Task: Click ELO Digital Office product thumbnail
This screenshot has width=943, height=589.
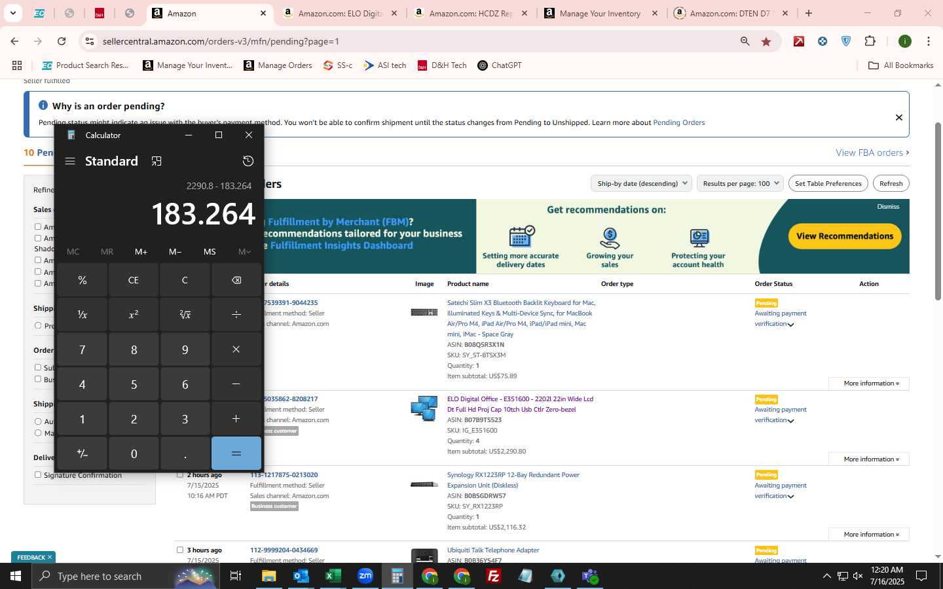Action: (x=424, y=408)
